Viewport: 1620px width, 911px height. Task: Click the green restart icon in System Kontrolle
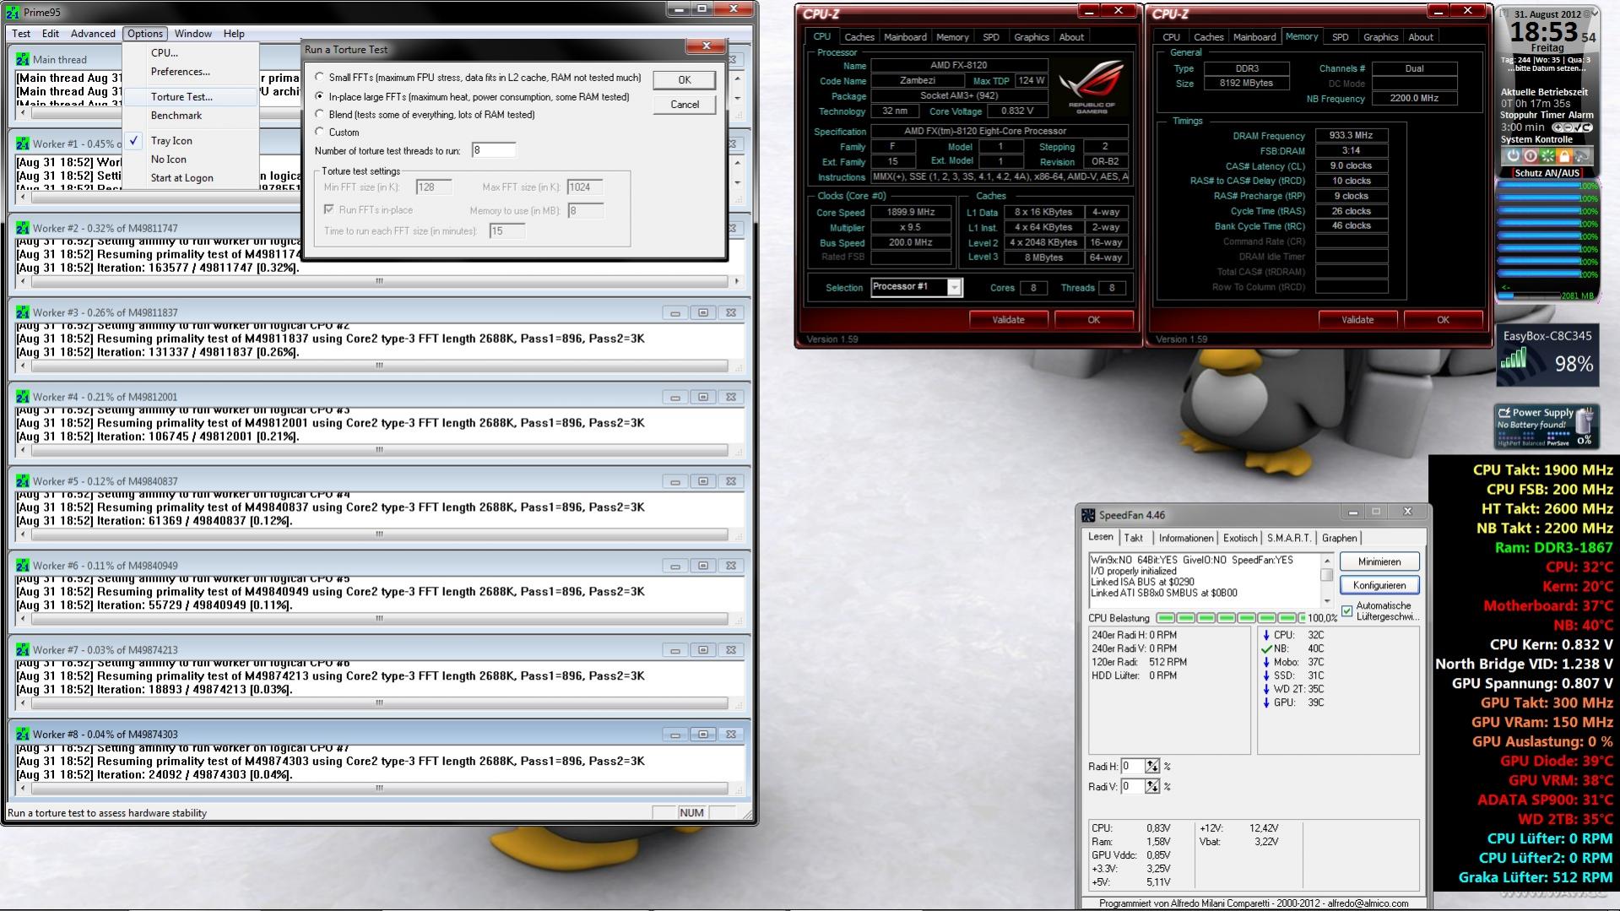pyautogui.click(x=1547, y=156)
